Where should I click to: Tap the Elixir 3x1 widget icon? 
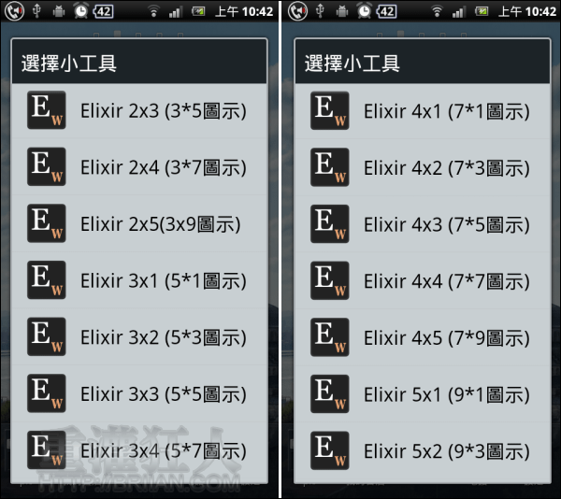coord(47,280)
